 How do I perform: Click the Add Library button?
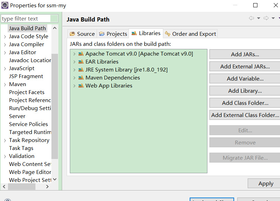tap(245, 91)
